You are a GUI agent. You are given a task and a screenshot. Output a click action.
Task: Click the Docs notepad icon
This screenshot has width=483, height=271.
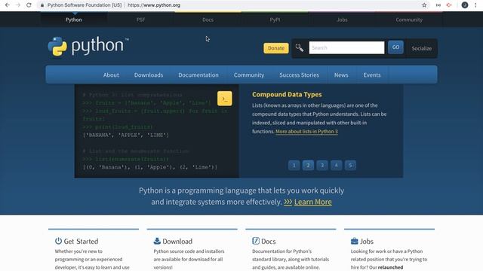point(256,241)
